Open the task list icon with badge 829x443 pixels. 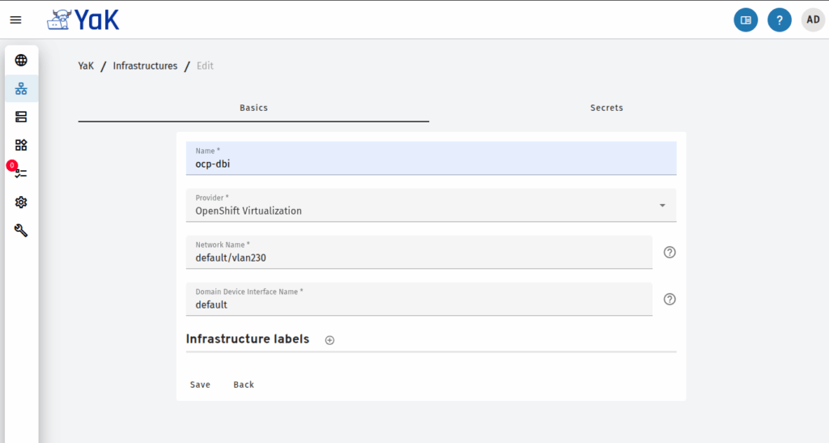click(20, 173)
